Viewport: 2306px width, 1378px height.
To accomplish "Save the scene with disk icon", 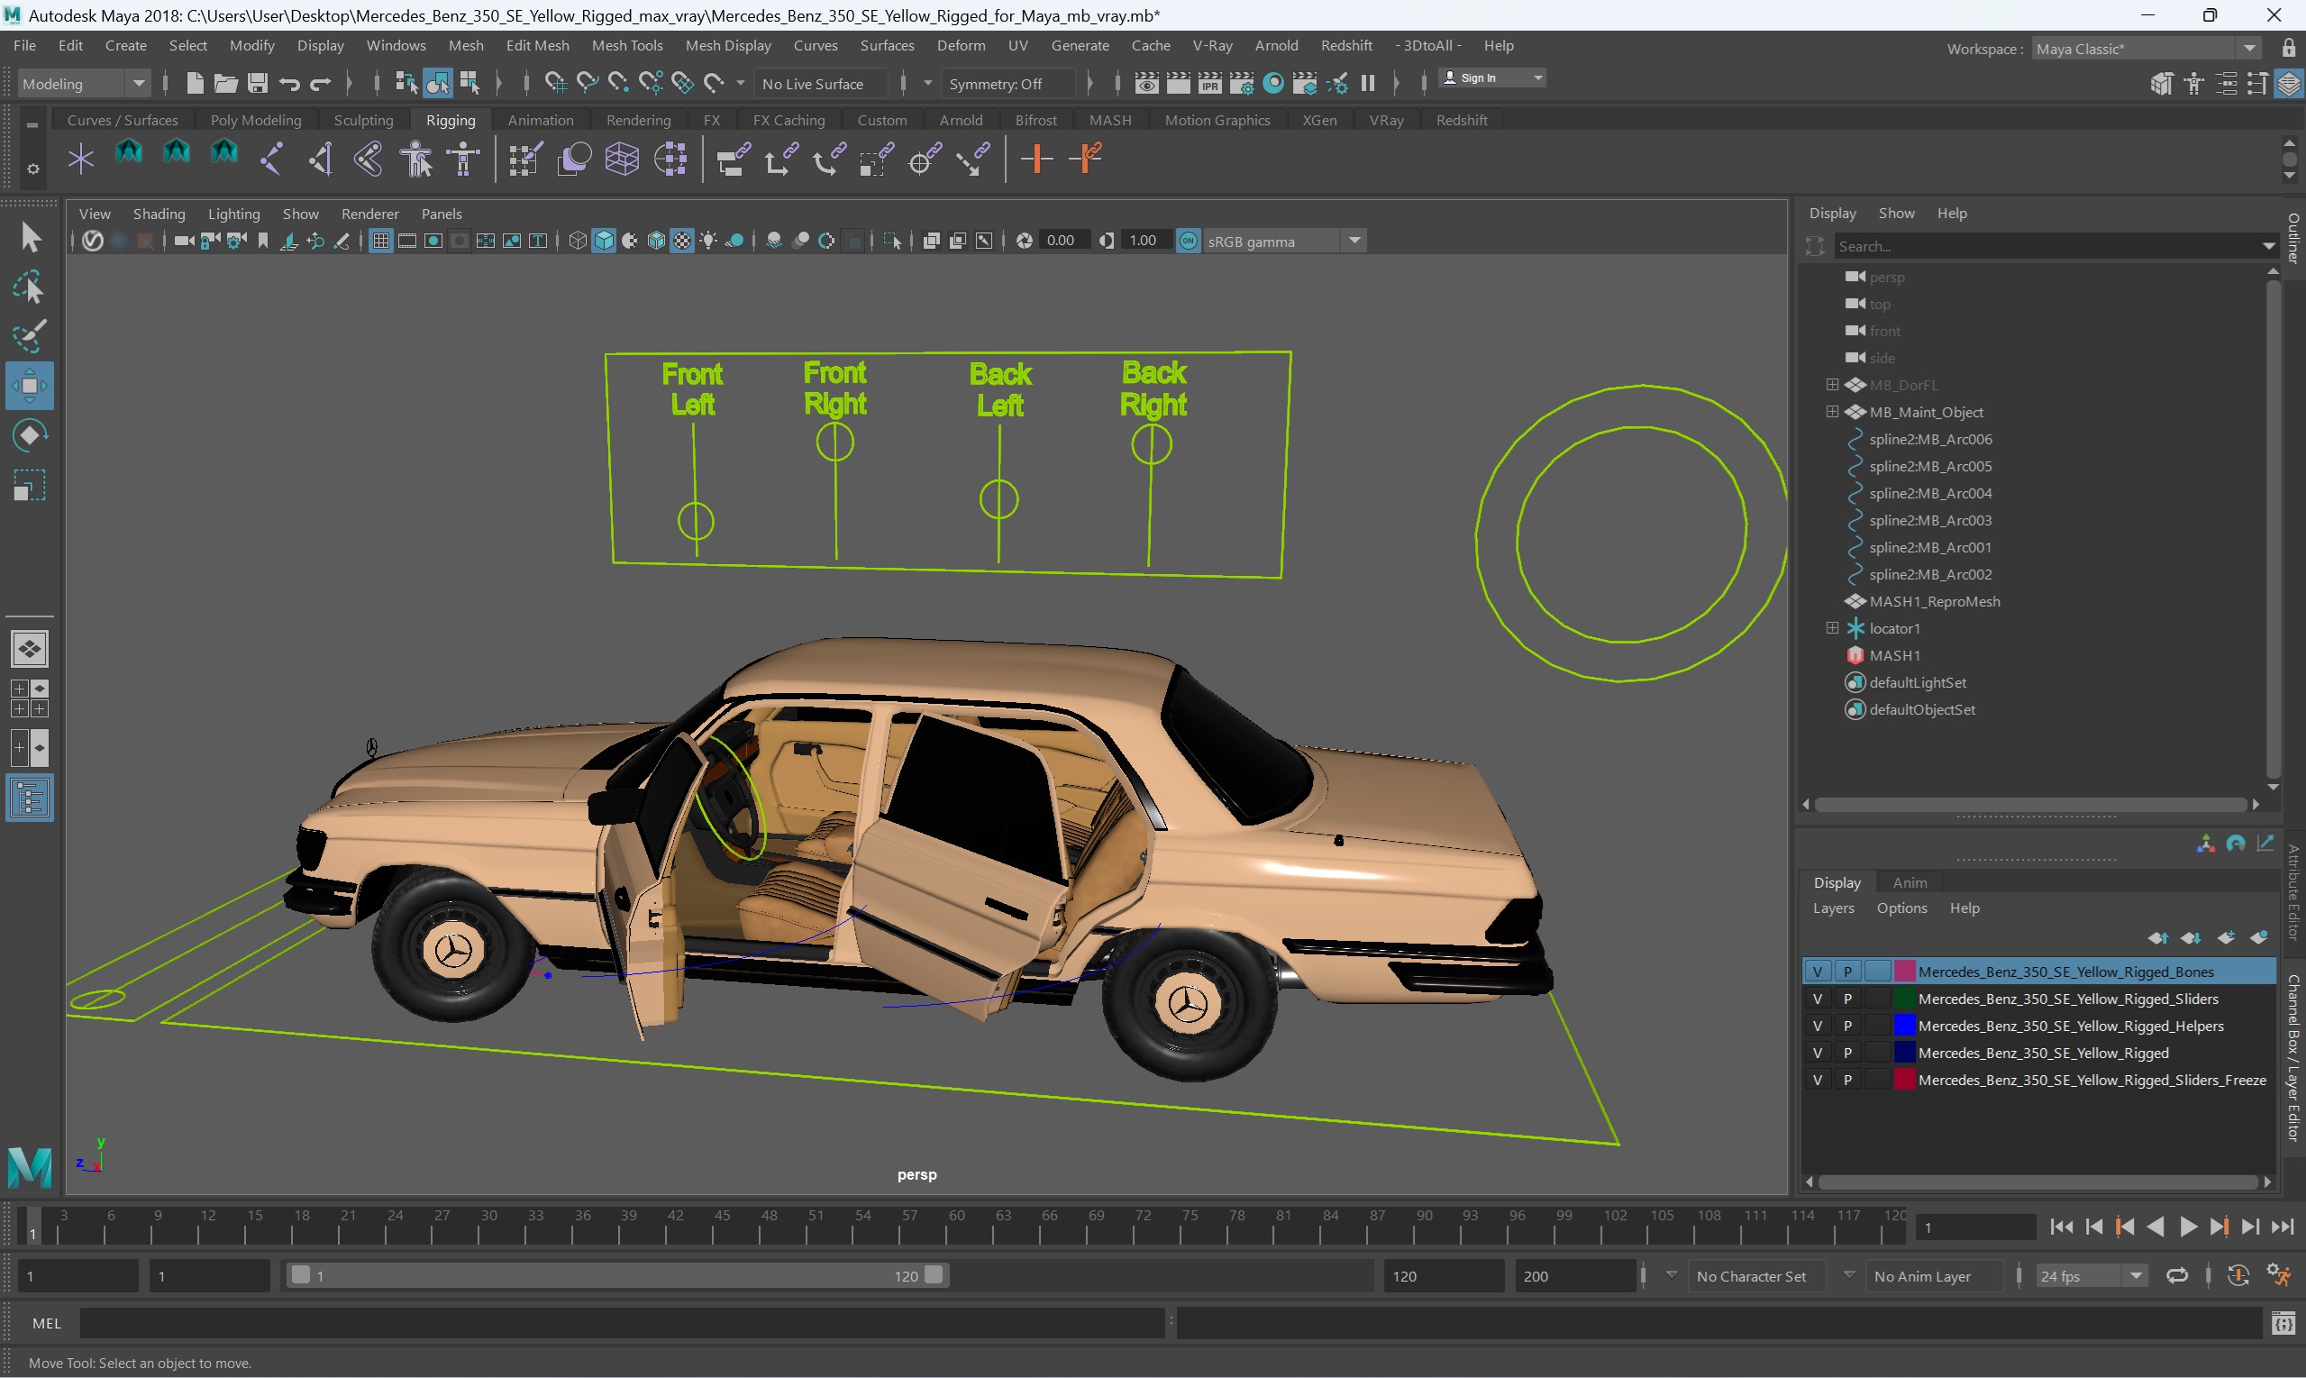I will pos(257,84).
